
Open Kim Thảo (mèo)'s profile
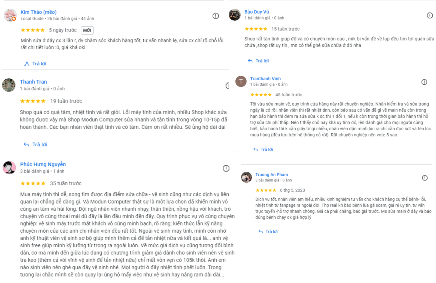coord(38,12)
